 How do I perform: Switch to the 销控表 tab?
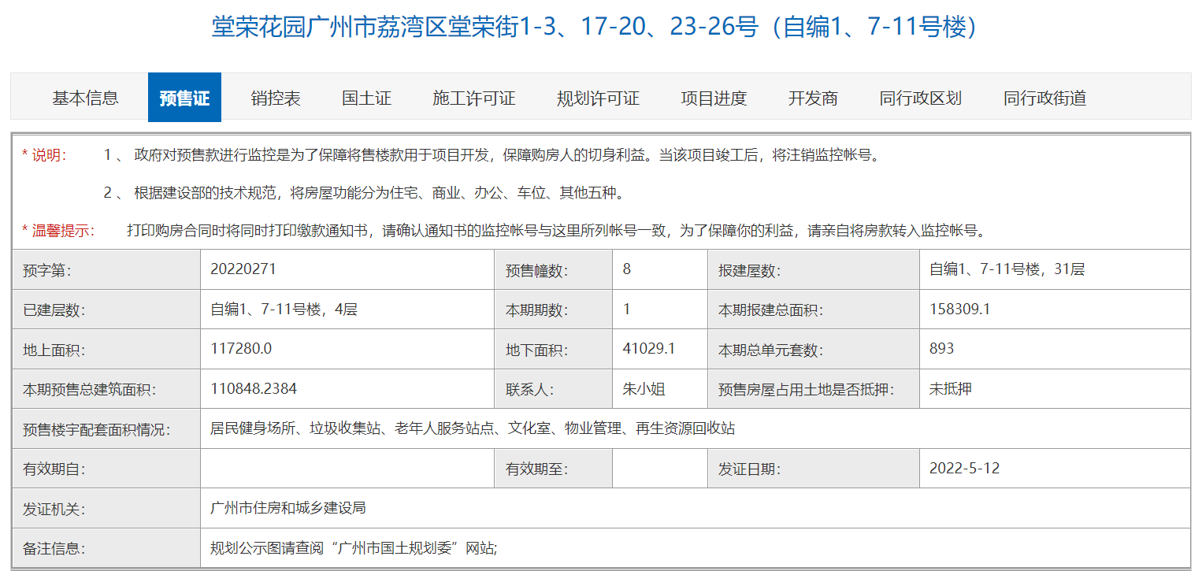point(276,98)
